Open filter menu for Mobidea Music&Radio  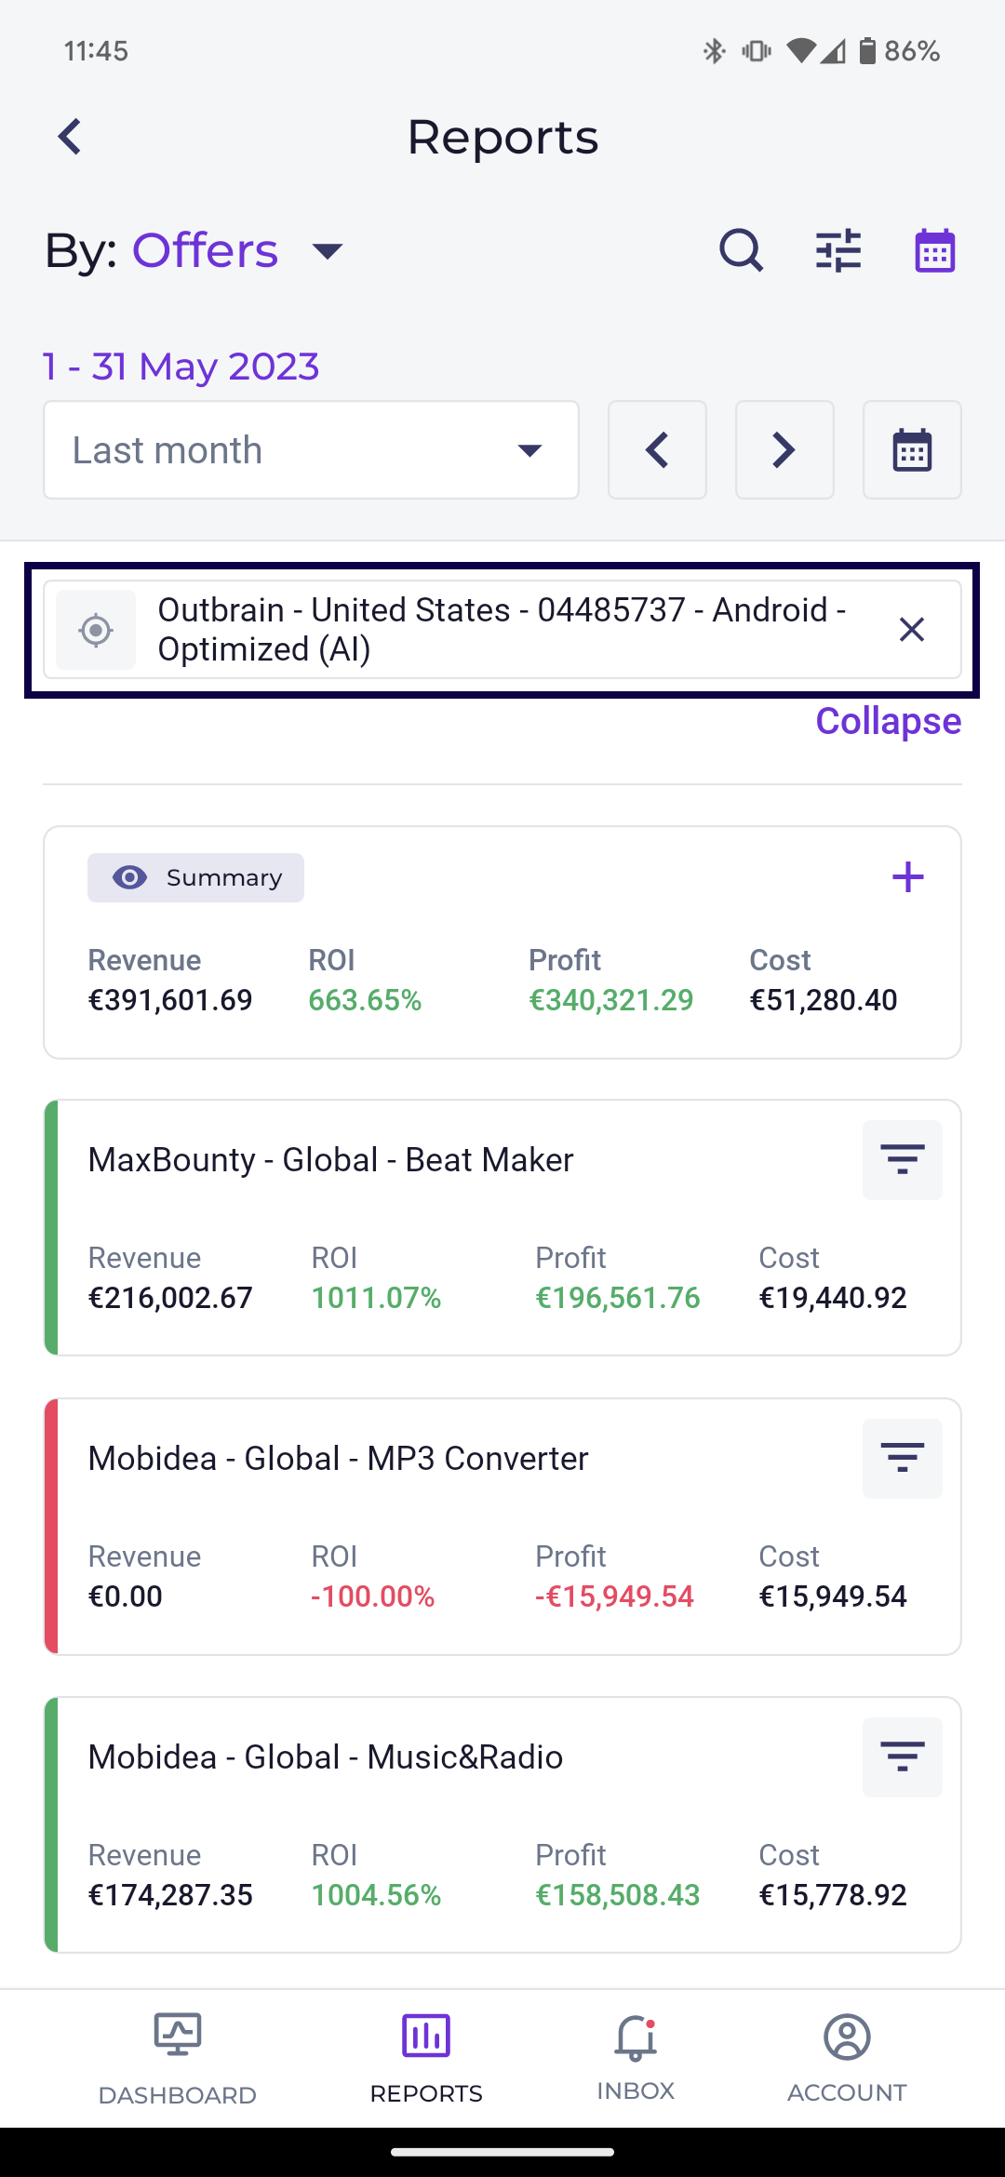(902, 1757)
